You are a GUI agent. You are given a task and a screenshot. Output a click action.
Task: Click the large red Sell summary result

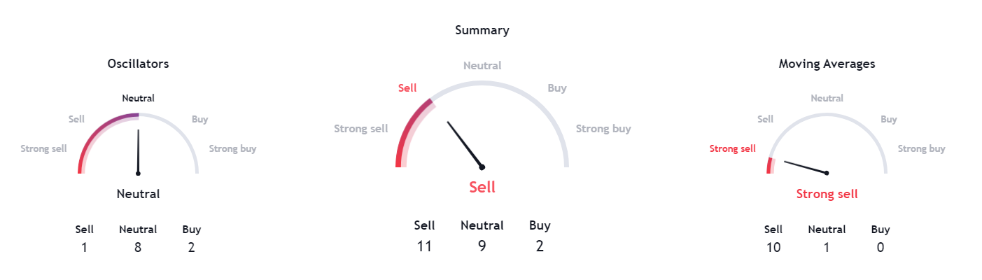(482, 187)
